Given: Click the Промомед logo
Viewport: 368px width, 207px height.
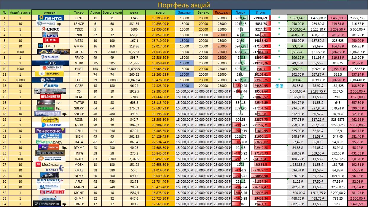Looking at the screenshot, I should (50, 57).
